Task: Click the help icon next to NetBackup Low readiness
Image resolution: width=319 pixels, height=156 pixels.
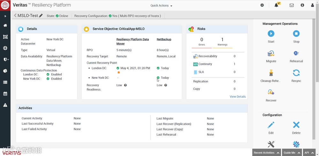Action: (165, 85)
